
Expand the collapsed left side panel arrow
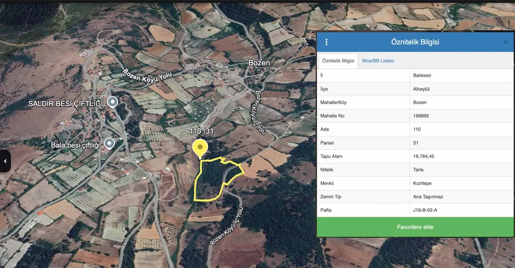point(5,161)
